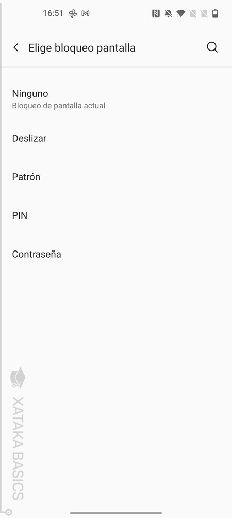Tap the second no-SIM signal icon

point(204,13)
